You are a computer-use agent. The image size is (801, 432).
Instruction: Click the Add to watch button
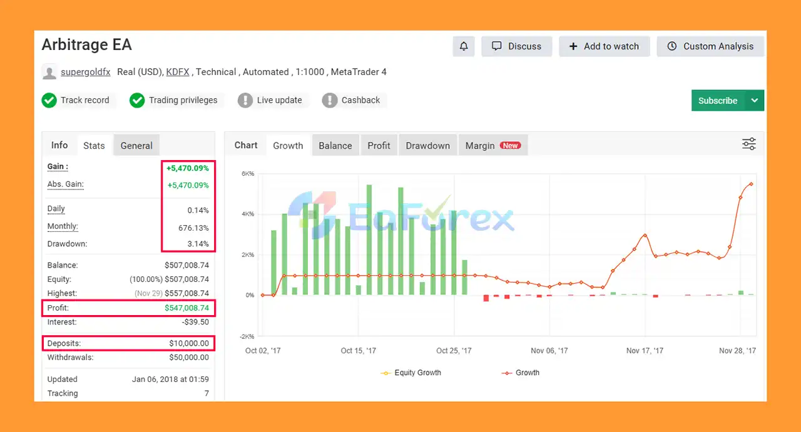point(604,46)
